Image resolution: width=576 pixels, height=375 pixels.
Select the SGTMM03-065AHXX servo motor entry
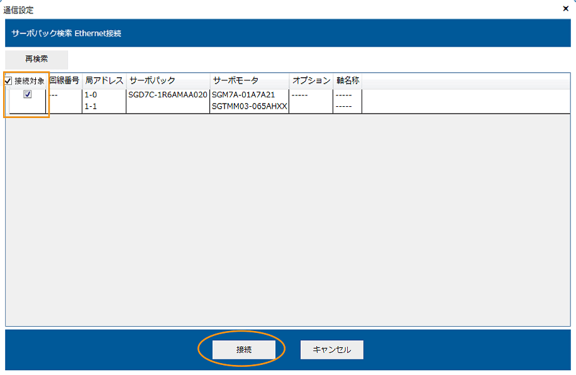point(250,106)
